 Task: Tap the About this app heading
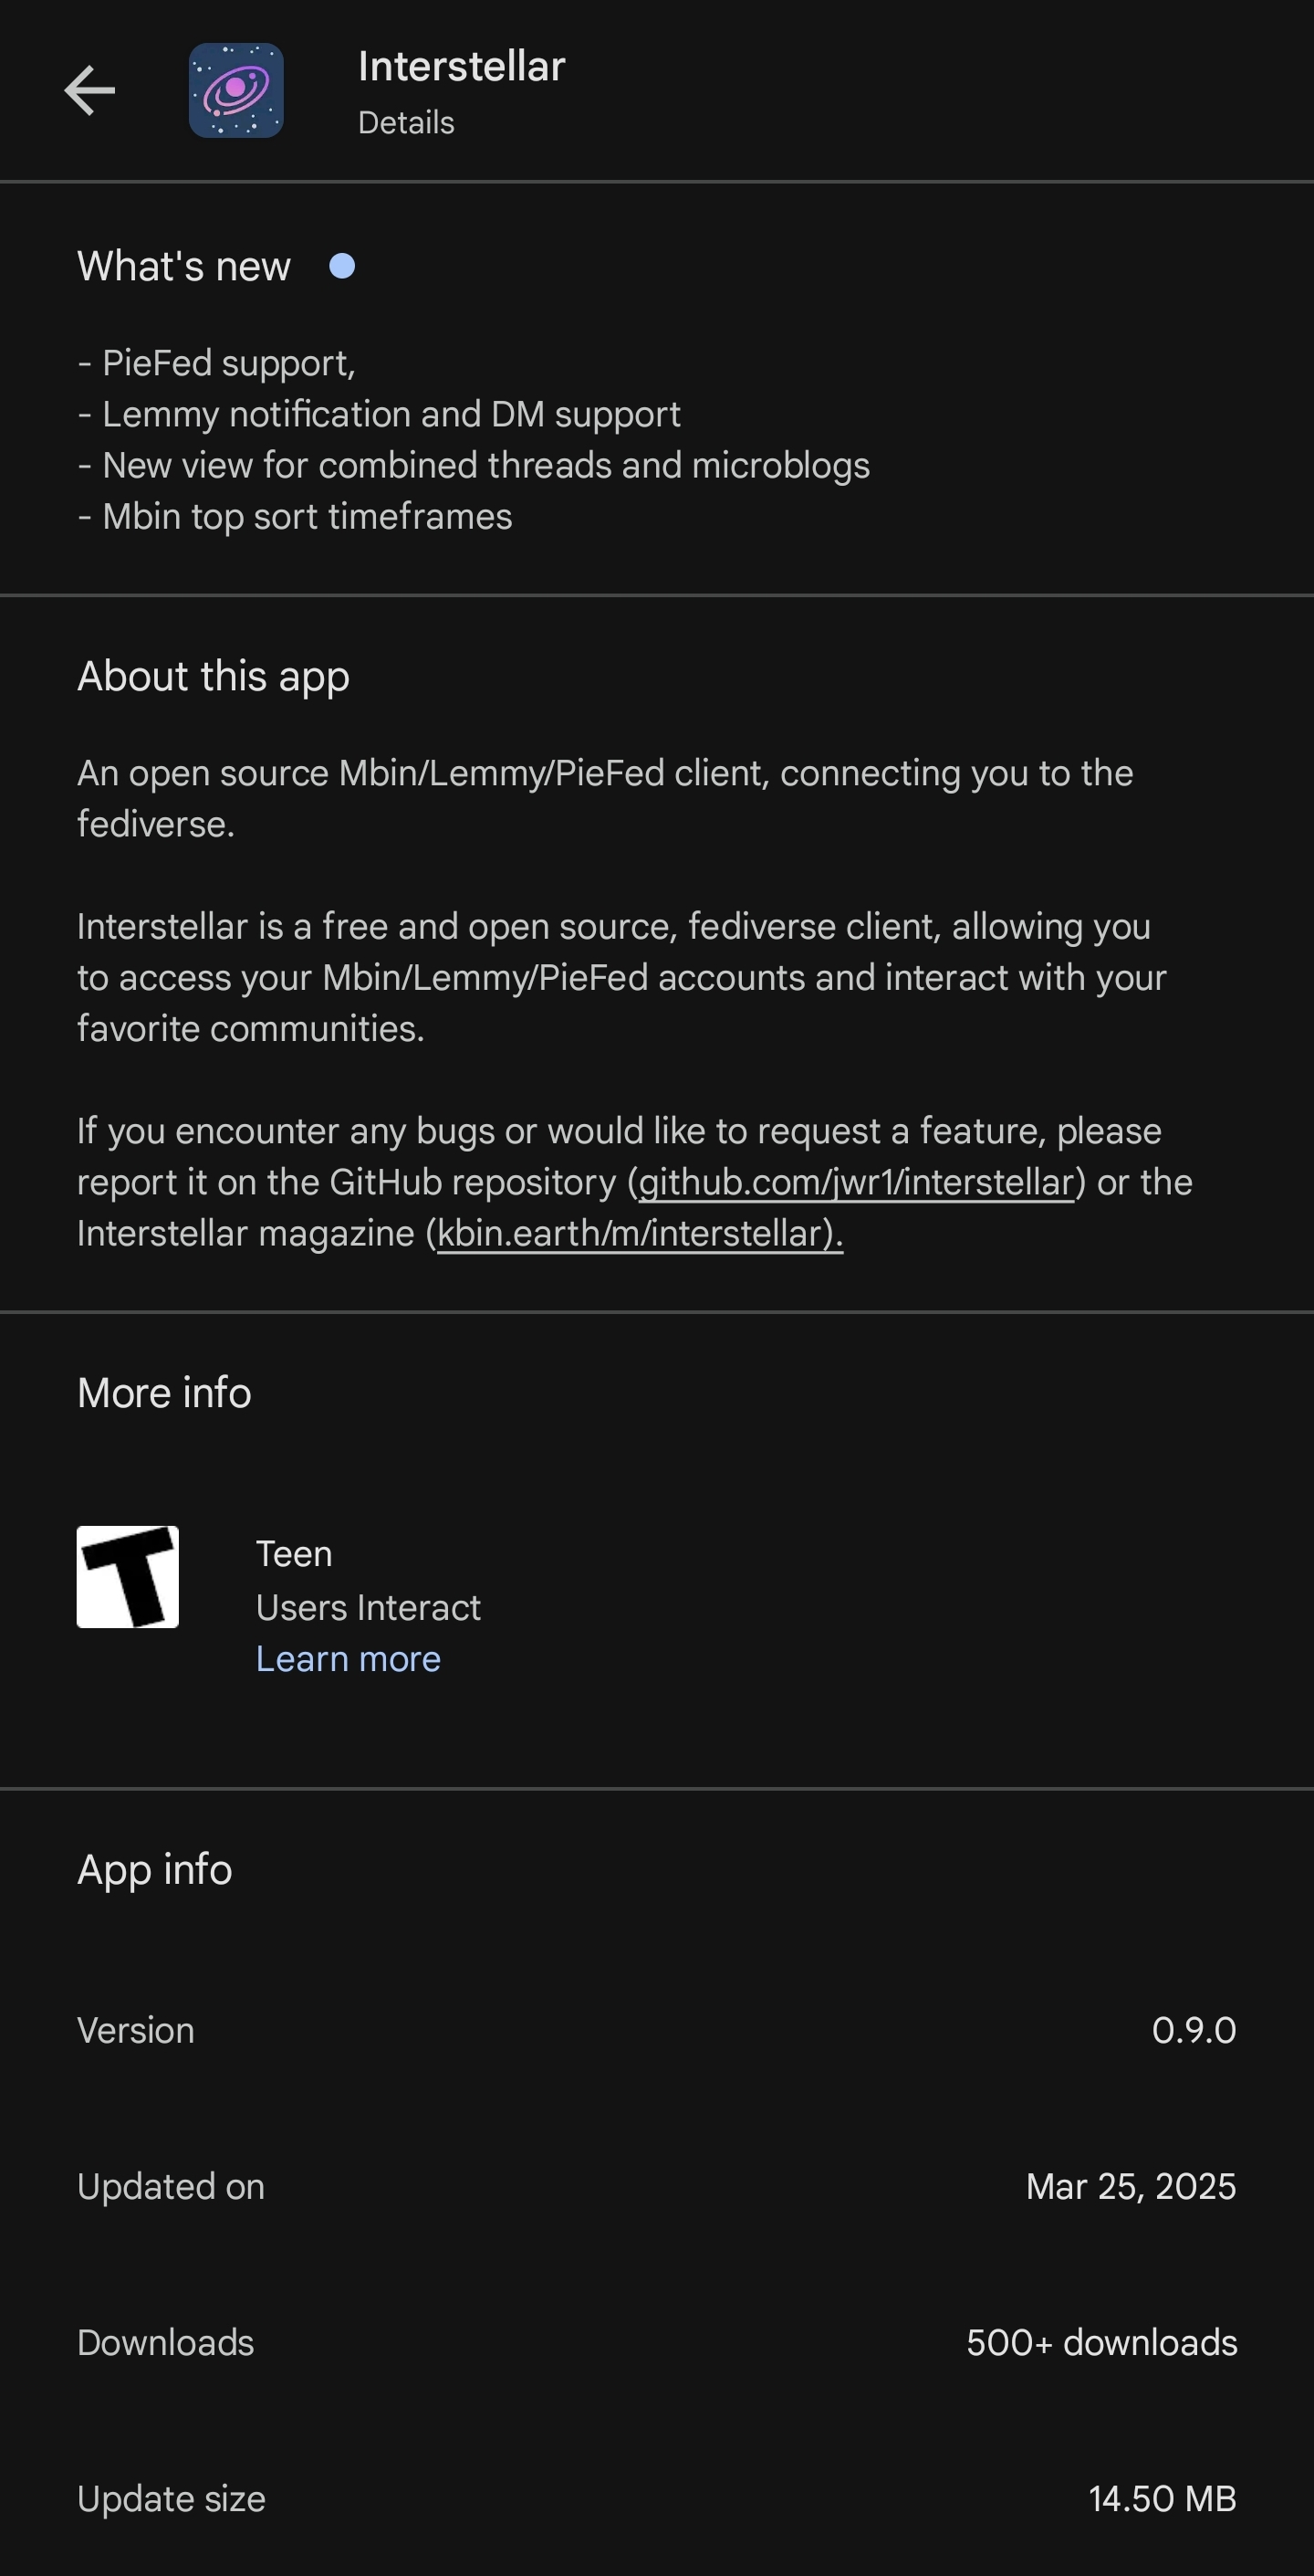coord(214,676)
